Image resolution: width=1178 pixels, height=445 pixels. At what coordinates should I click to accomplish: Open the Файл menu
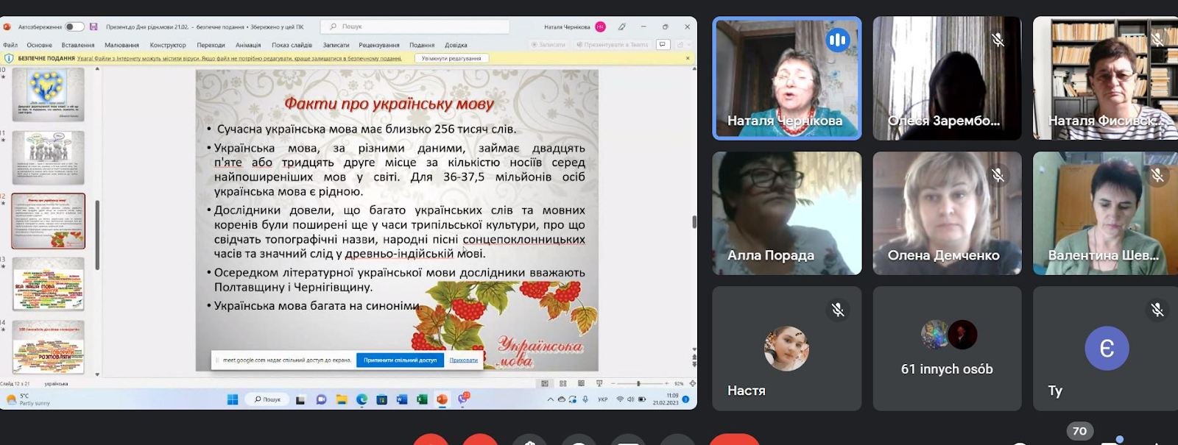click(10, 45)
